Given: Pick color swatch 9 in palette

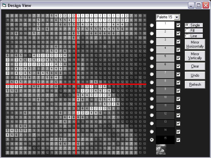Looking at the screenshot, I should pos(165,91).
